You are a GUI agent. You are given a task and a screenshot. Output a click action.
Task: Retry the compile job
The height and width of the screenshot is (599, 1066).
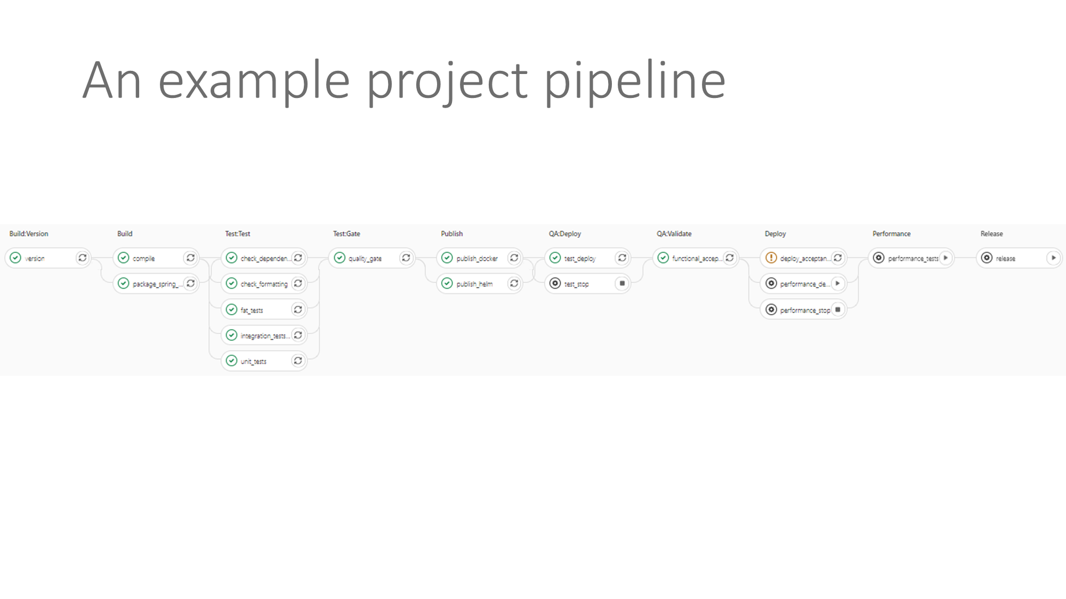[x=190, y=258]
